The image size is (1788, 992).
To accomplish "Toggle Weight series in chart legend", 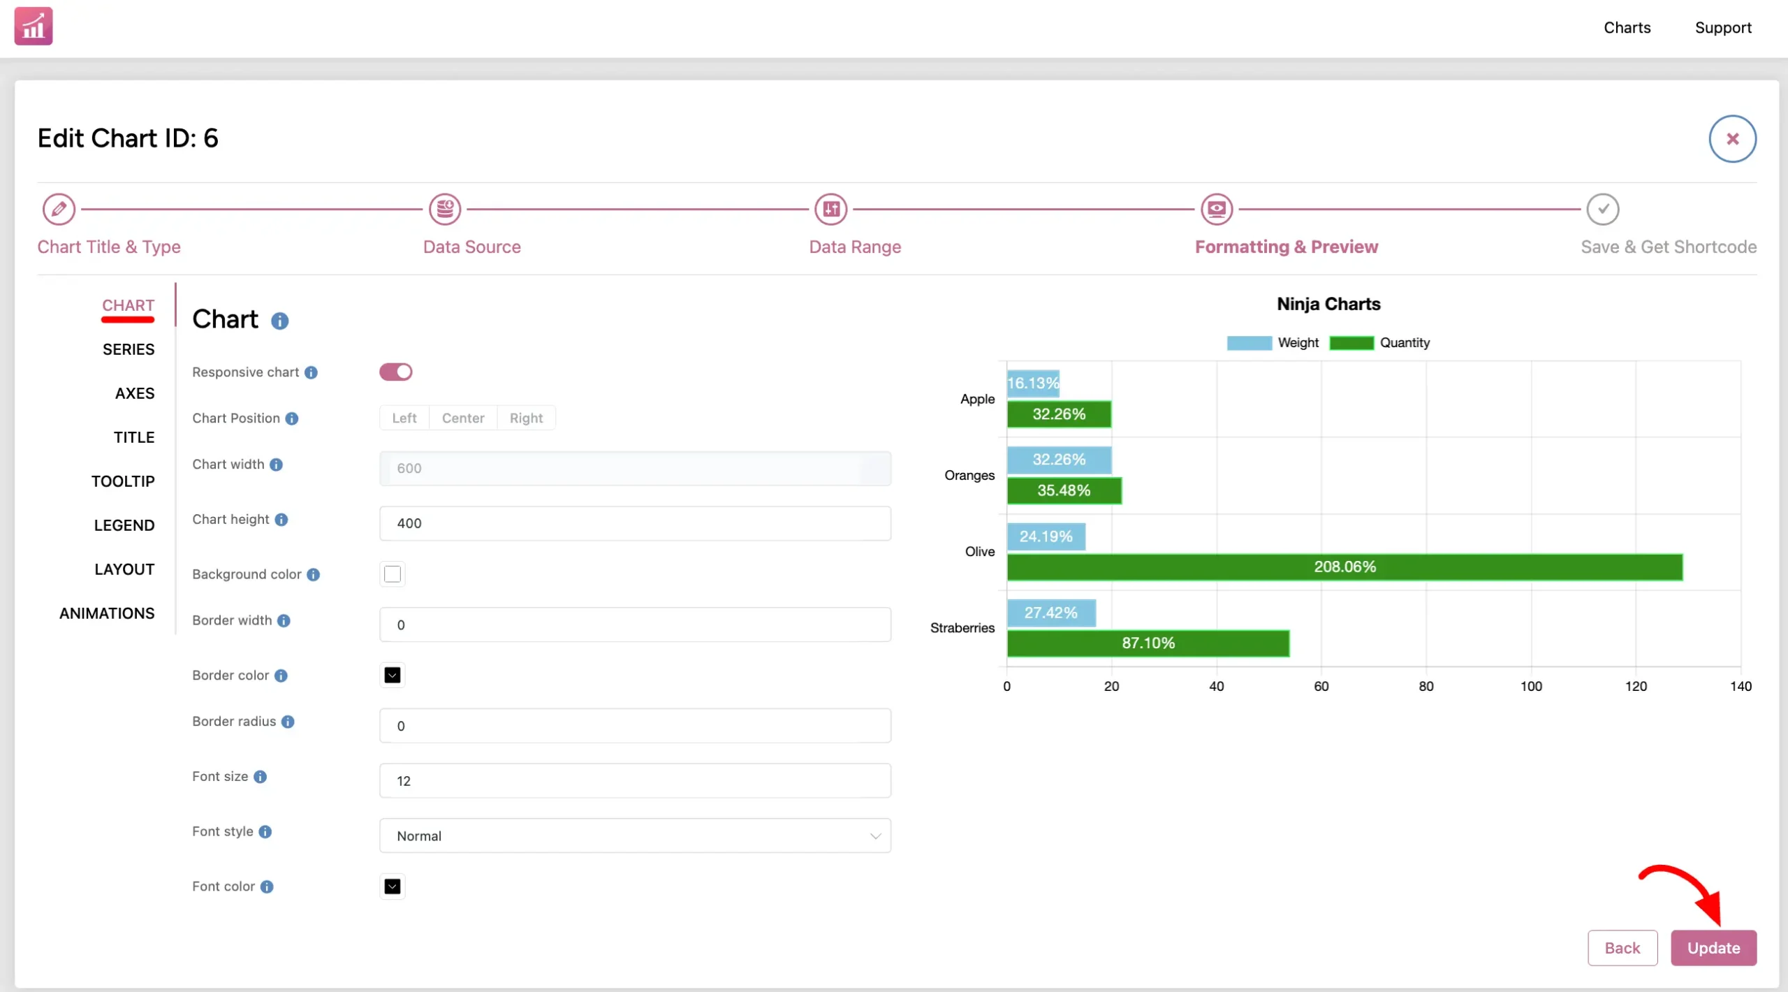I will point(1273,343).
